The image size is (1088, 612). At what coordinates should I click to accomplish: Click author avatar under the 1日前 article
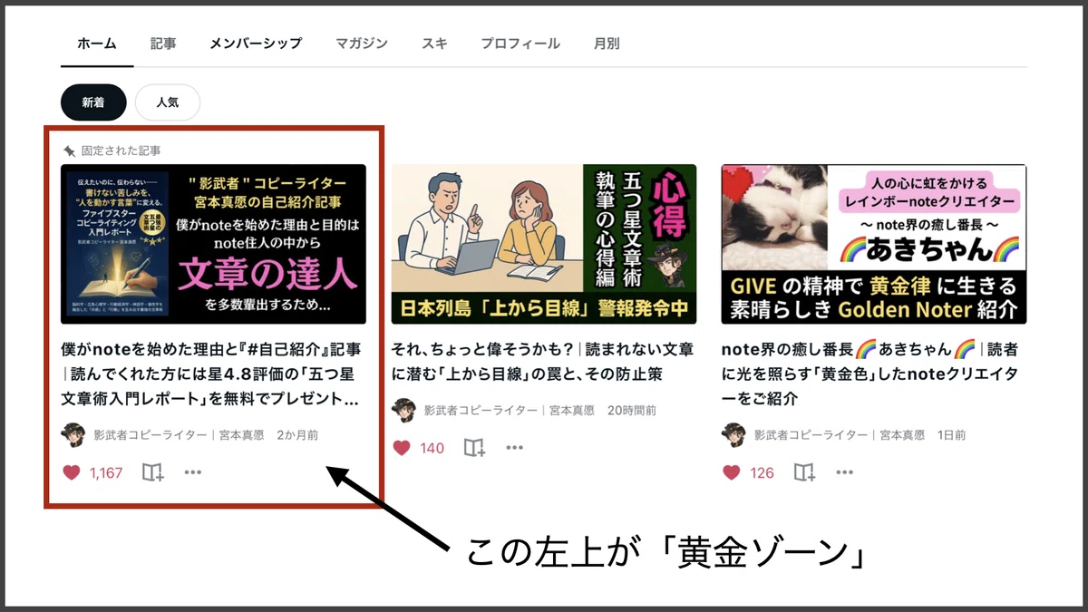[733, 434]
